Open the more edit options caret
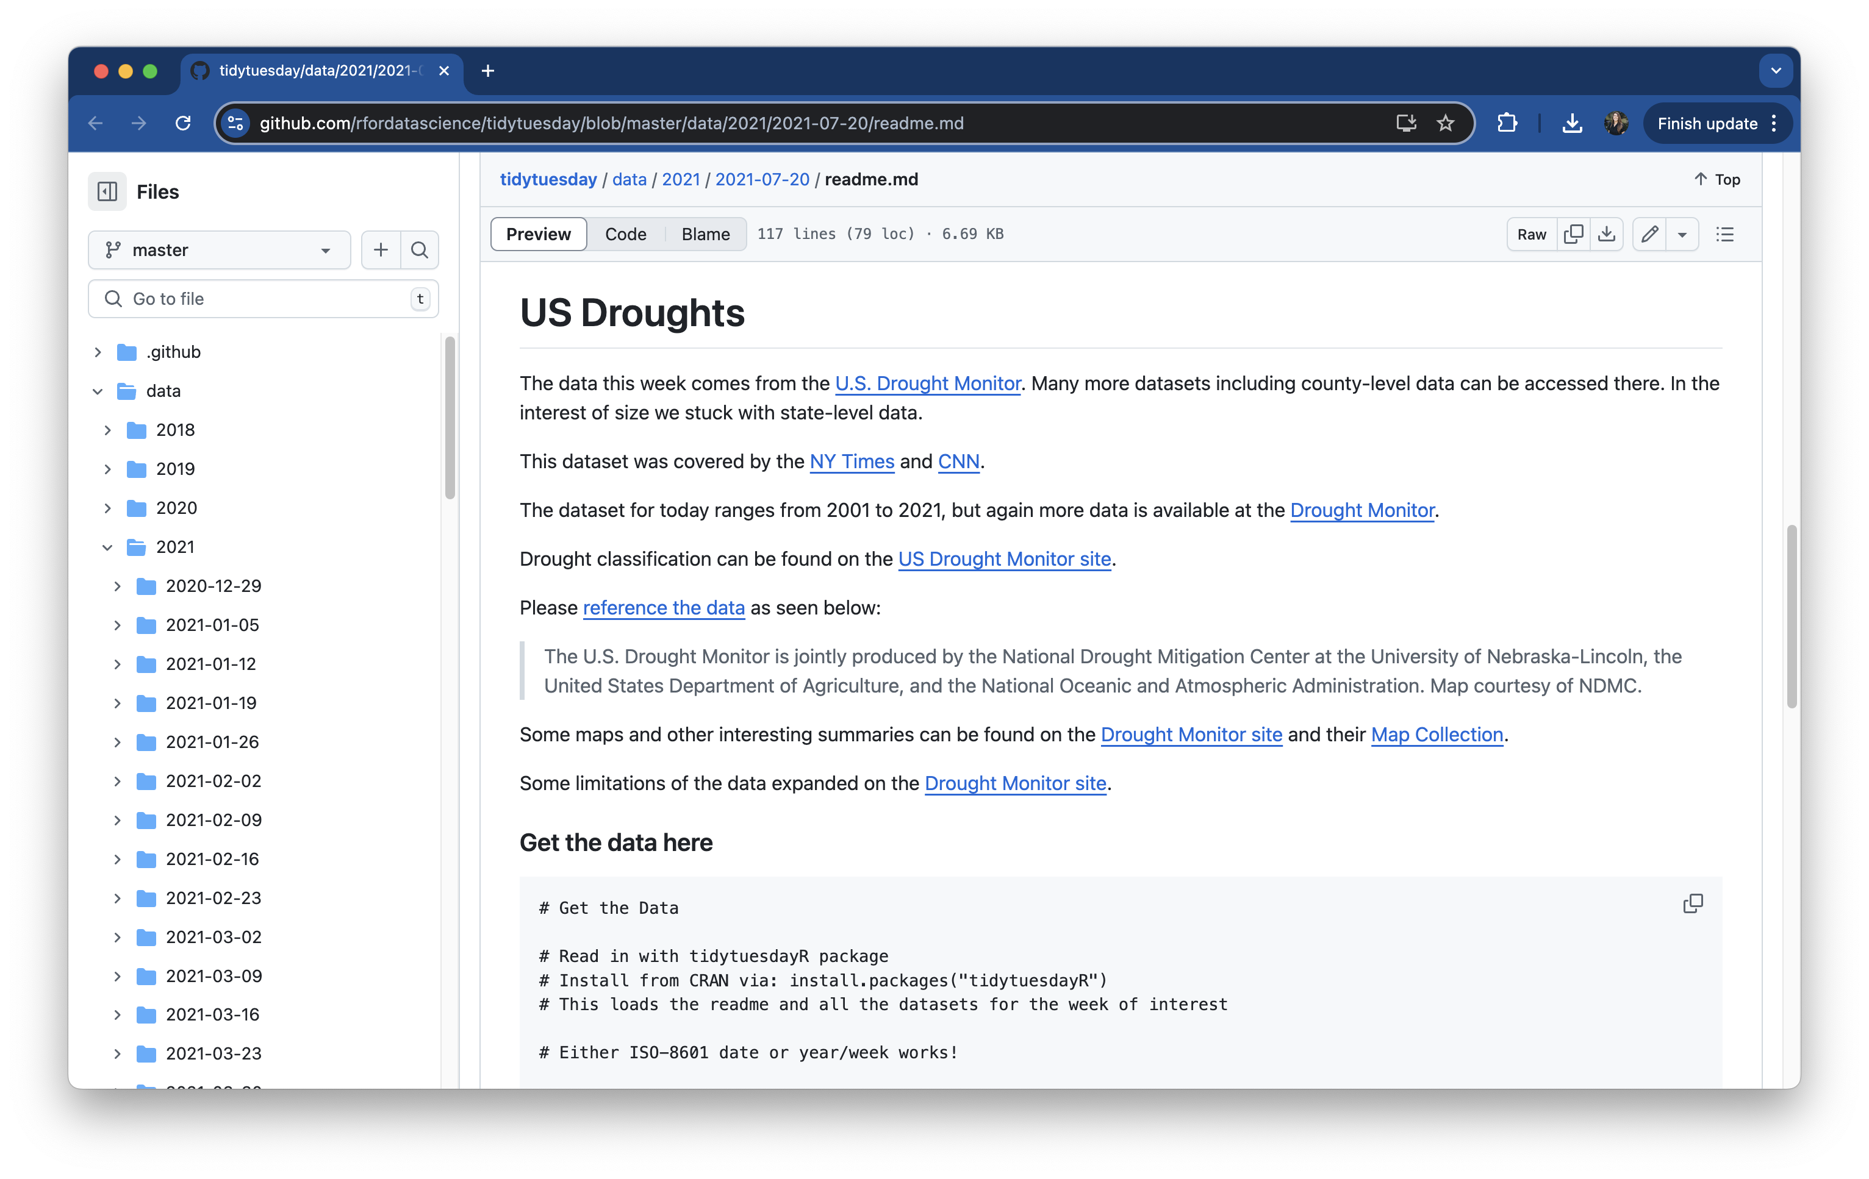The width and height of the screenshot is (1869, 1179). [x=1682, y=234]
